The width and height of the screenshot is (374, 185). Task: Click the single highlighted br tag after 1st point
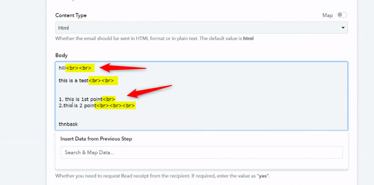[109, 99]
